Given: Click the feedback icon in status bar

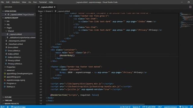Looking at the screenshot, I should pyautogui.click(x=191, y=107).
